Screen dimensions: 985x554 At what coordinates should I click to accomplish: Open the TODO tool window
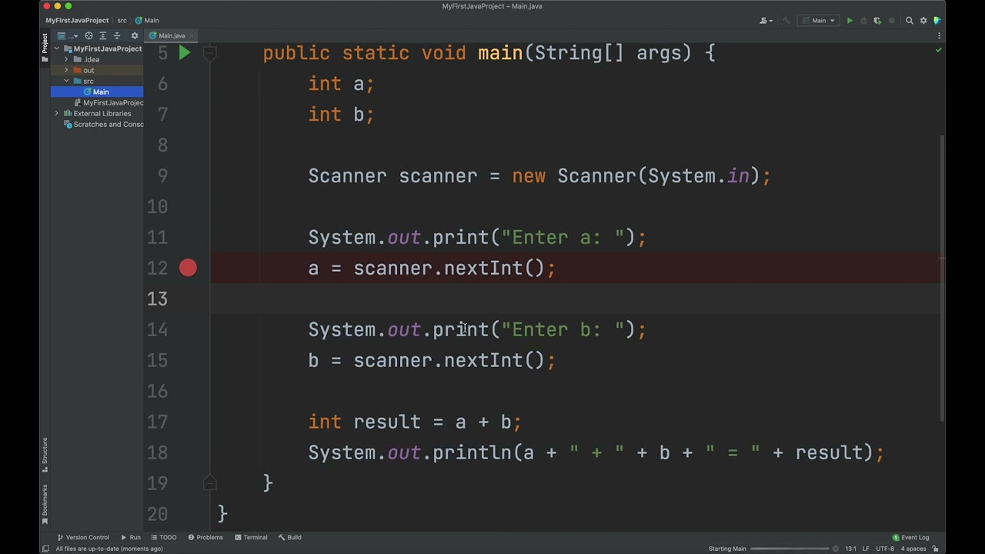pyautogui.click(x=164, y=537)
